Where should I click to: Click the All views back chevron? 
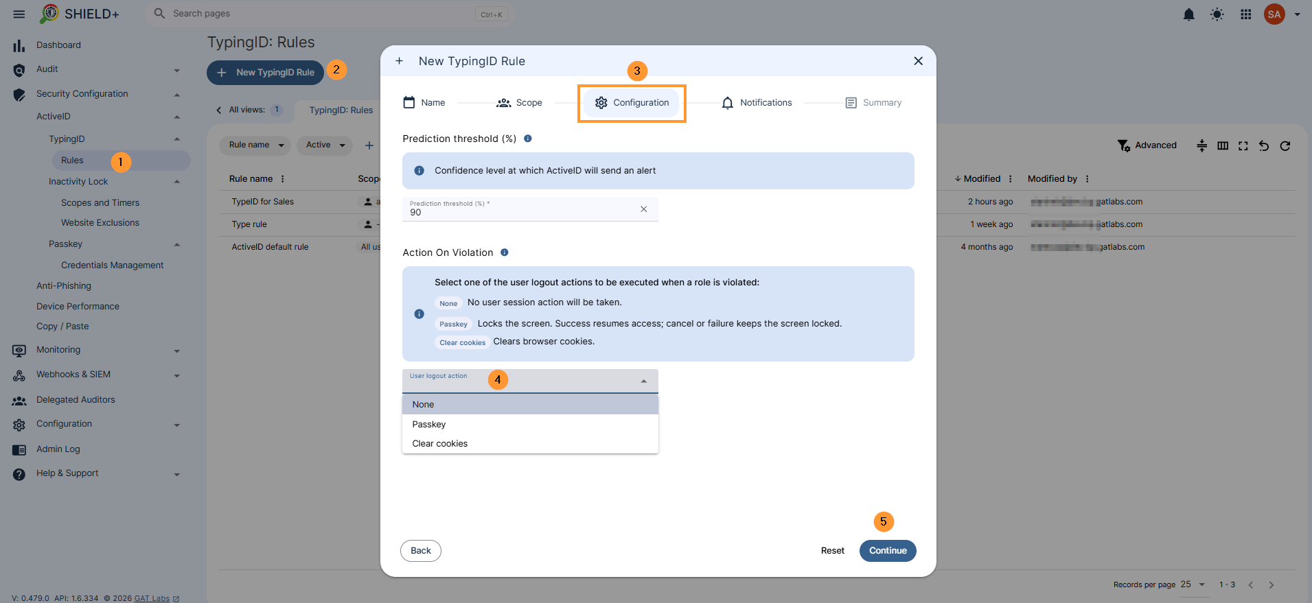(219, 110)
